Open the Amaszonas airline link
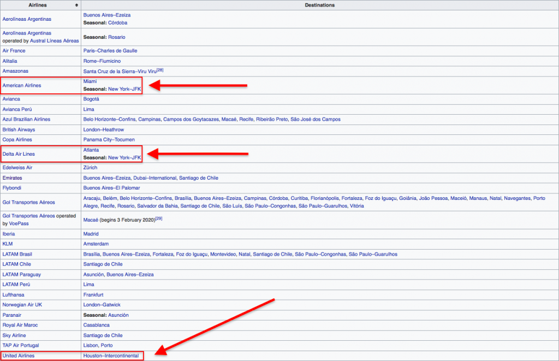The width and height of the screenshot is (559, 361). 15,71
